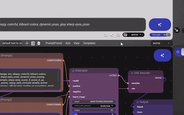Click the KSampler negative input connector
This screenshot has height=115, width=184.
(x=69, y=91)
